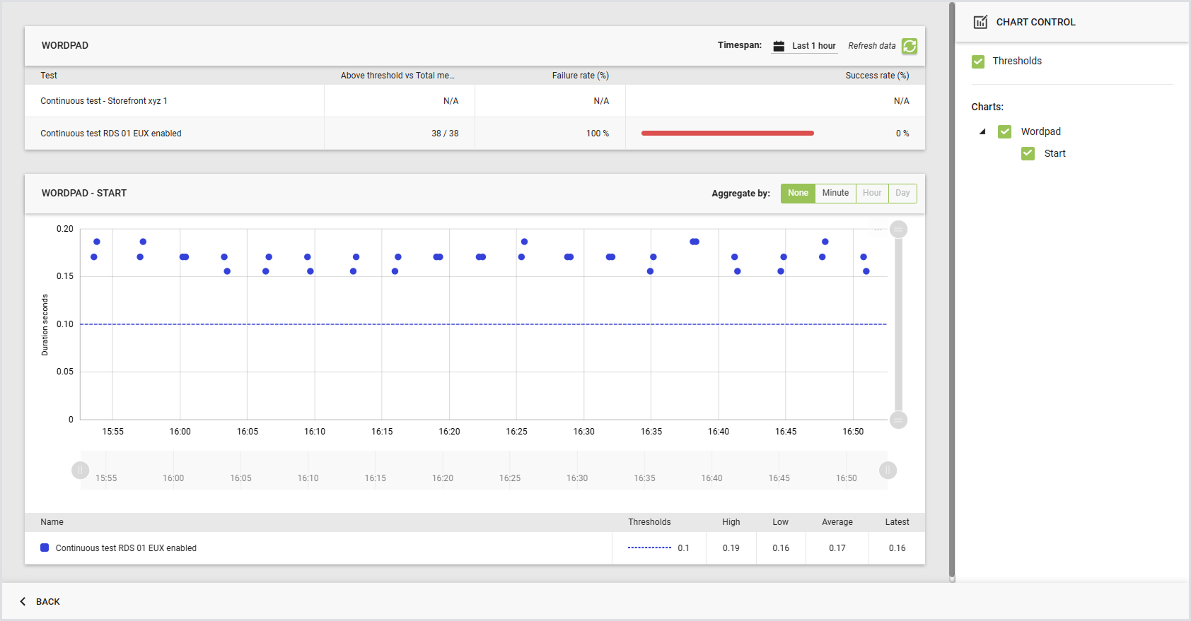Grab the right timeline range handle
The width and height of the screenshot is (1191, 621).
[x=888, y=471]
